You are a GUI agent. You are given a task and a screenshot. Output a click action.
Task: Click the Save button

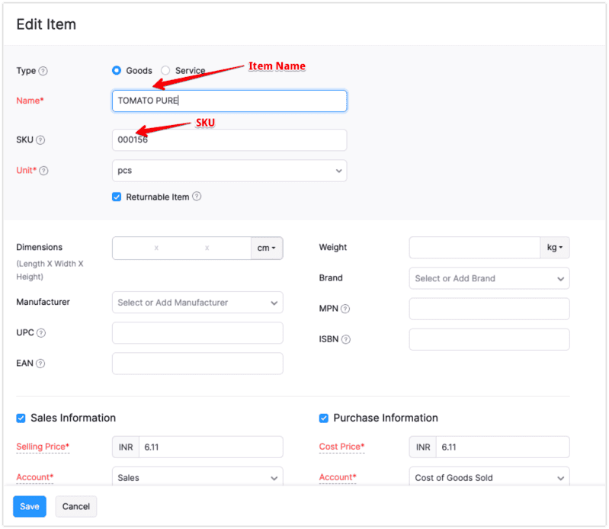click(30, 506)
